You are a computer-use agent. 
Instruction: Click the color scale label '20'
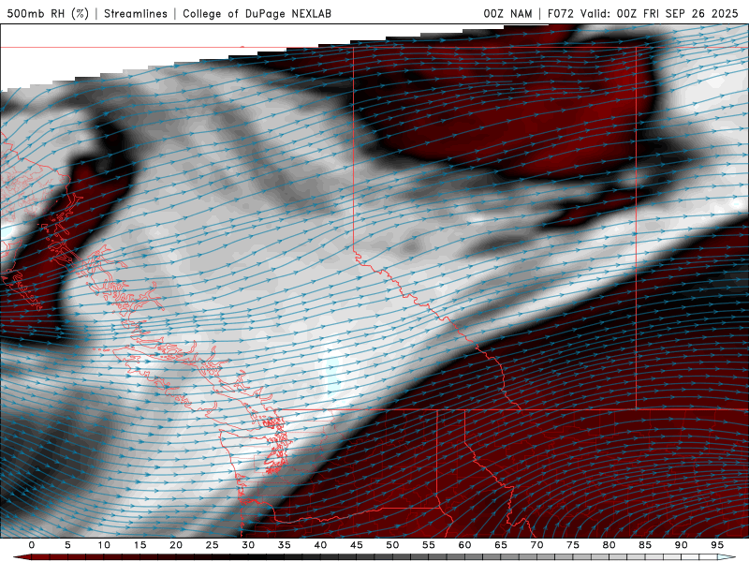[176, 545]
